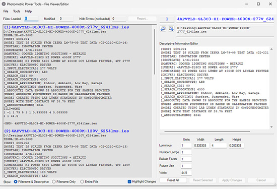
Task: Click the [TEST] P601004 line in the editor
Action: tap(173, 49)
